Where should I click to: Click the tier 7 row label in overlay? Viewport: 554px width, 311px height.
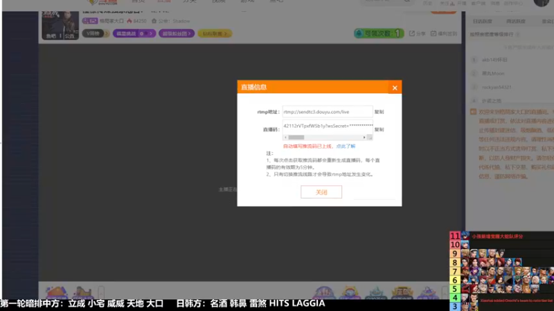[x=455, y=271]
